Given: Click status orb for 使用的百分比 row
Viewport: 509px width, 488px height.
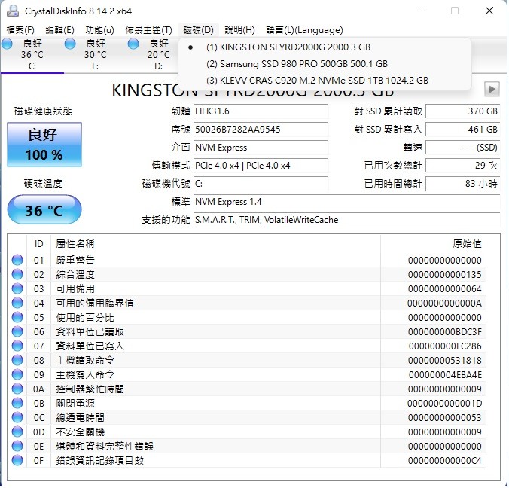Looking at the screenshot, I should (17, 317).
